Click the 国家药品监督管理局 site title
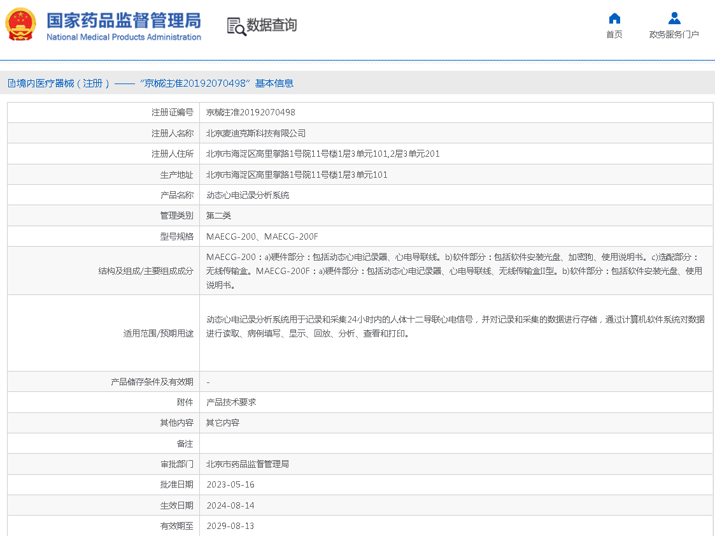Image resolution: width=715 pixels, height=536 pixels. (x=124, y=20)
